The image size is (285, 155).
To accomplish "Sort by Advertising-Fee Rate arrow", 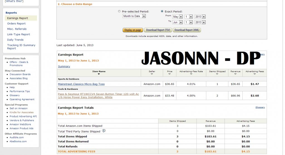I will pos(191,74).
